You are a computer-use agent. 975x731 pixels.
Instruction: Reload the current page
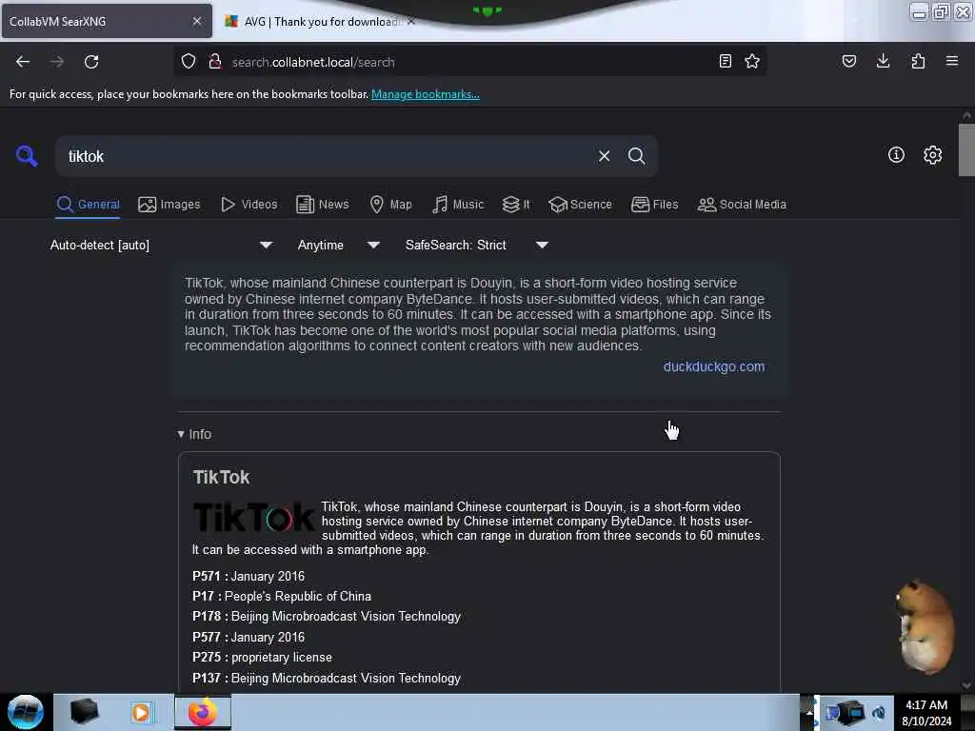coord(91,62)
